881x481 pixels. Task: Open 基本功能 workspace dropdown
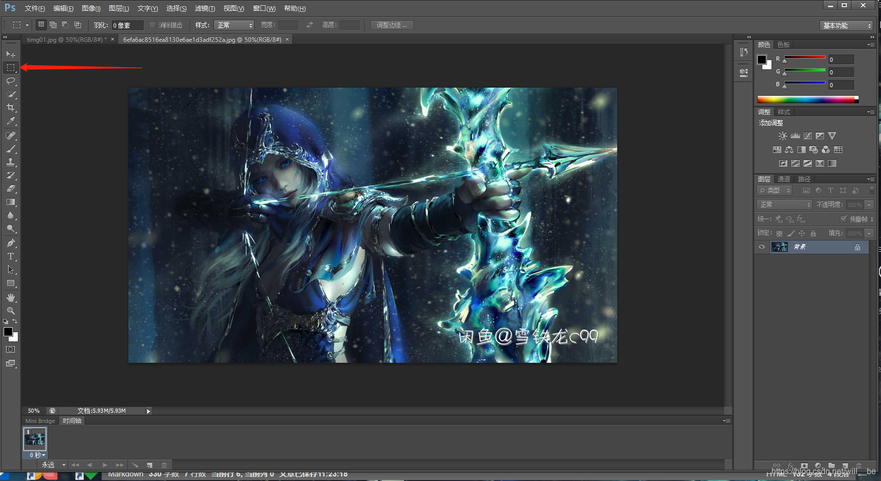[x=846, y=25]
